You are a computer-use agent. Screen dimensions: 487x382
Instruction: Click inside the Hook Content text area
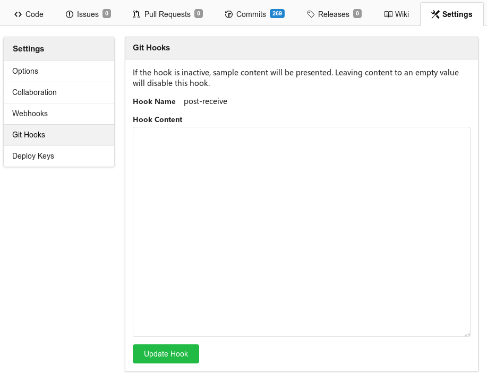(x=301, y=231)
